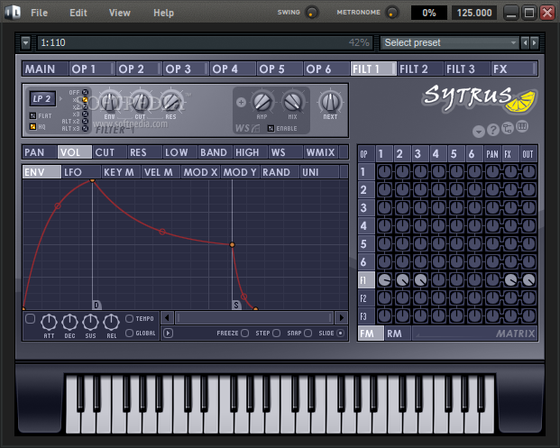The height and width of the screenshot is (448, 560).
Task: Select the ALT x3 oversampling option
Action: coord(85,129)
